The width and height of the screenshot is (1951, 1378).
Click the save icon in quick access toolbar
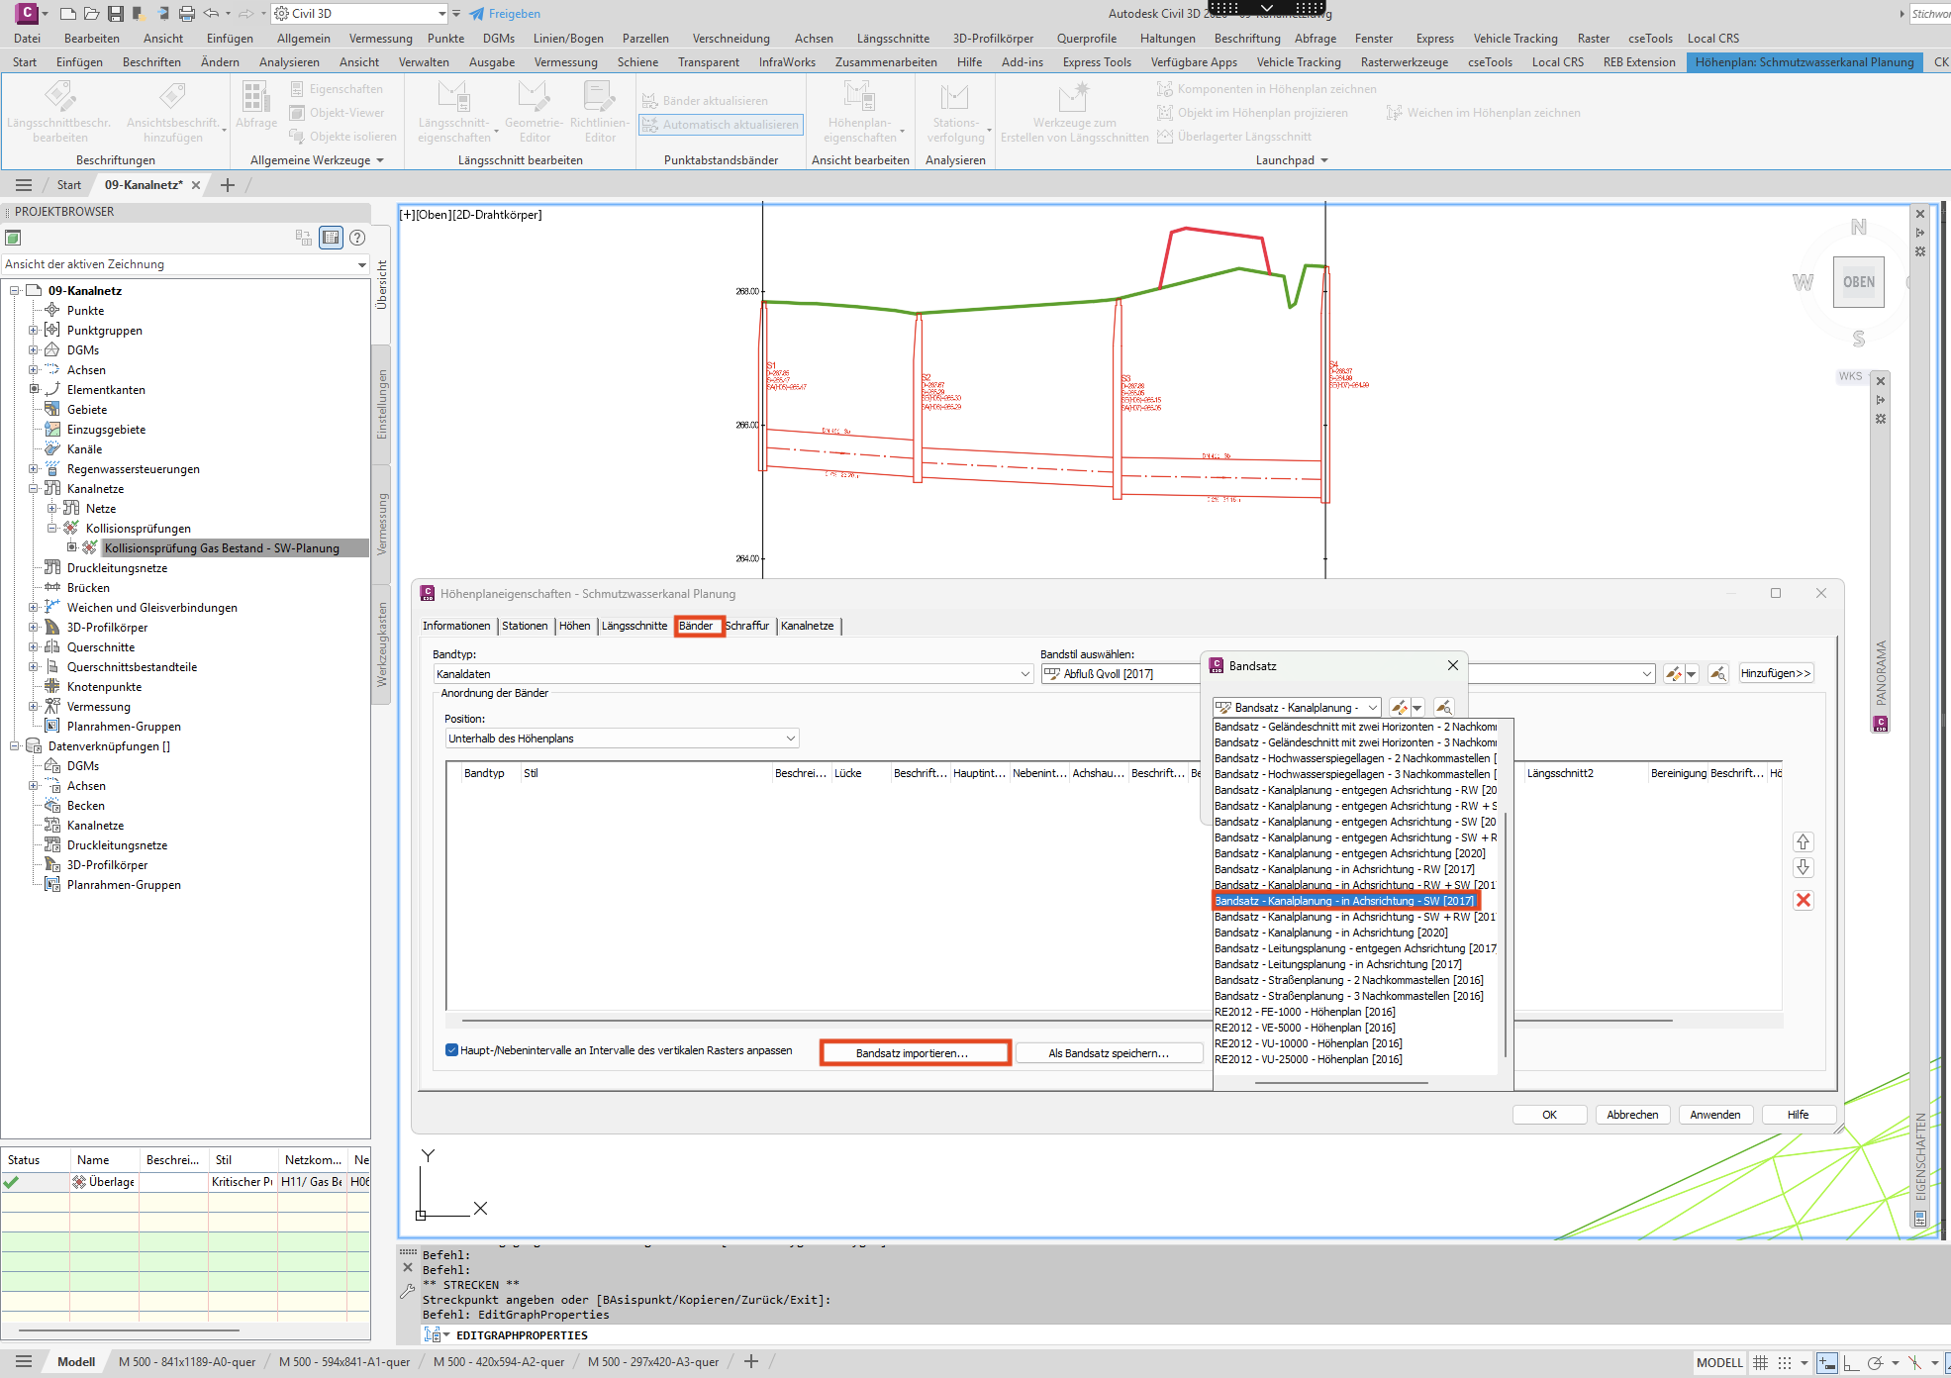pyautogui.click(x=116, y=14)
